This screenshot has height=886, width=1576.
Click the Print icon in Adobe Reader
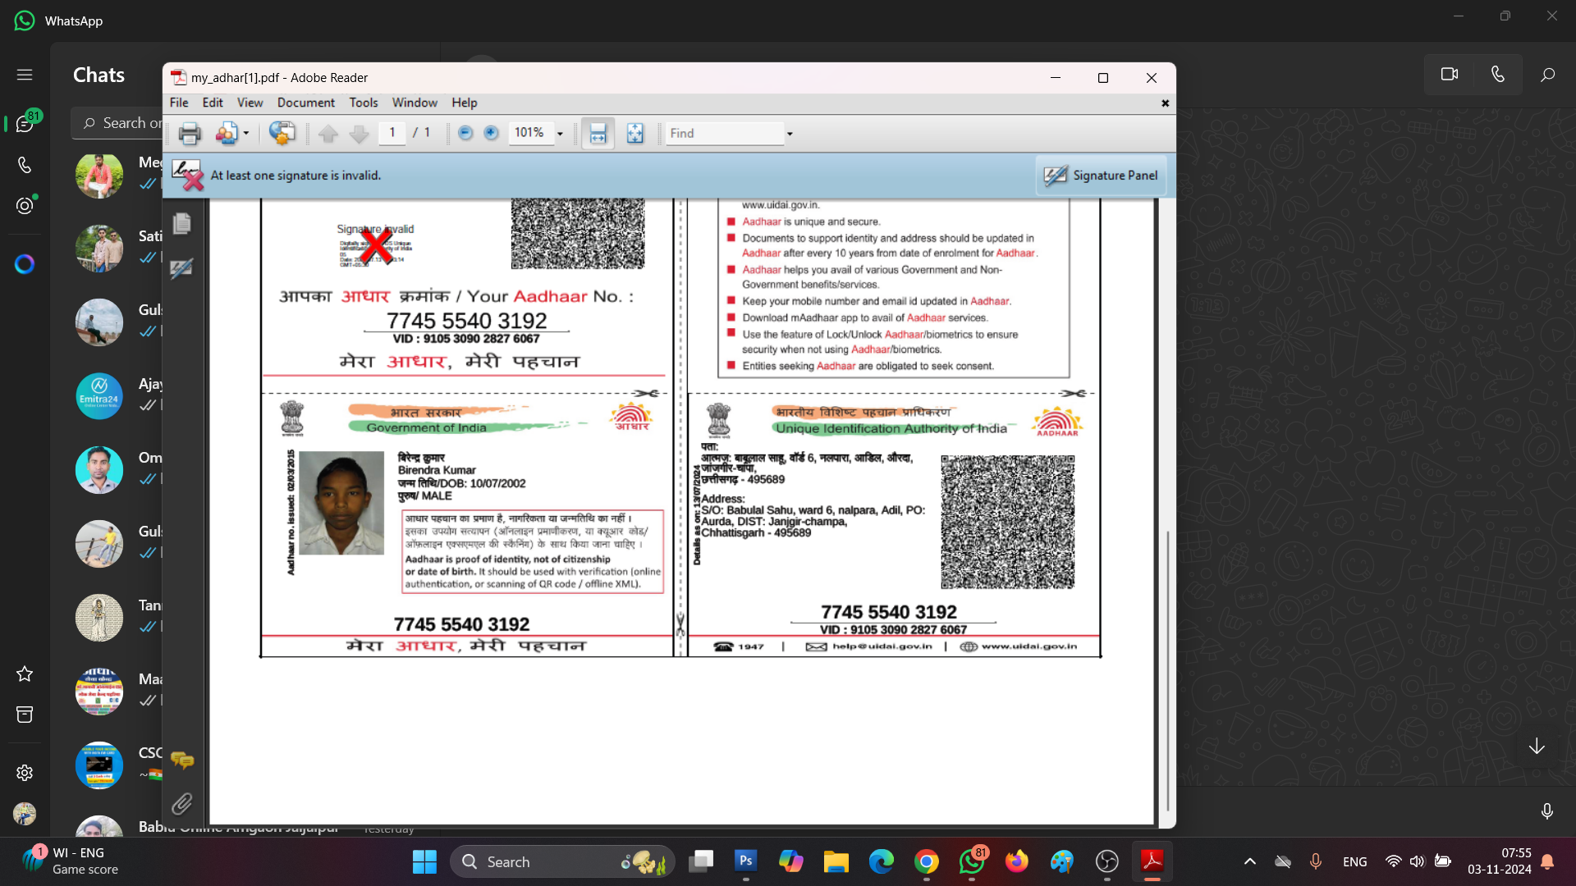click(x=190, y=134)
